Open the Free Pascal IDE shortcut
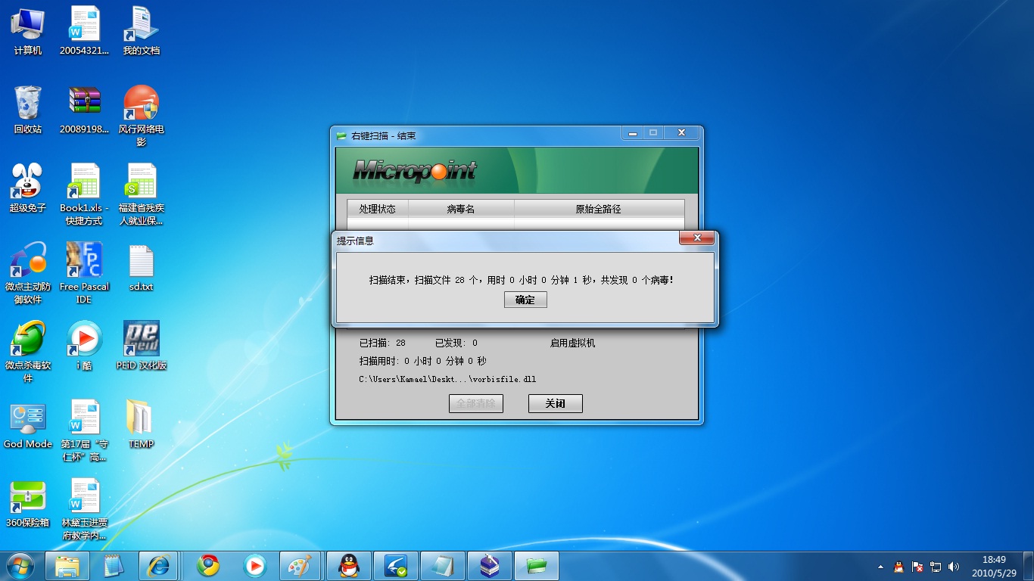The width and height of the screenshot is (1034, 581). (x=84, y=261)
